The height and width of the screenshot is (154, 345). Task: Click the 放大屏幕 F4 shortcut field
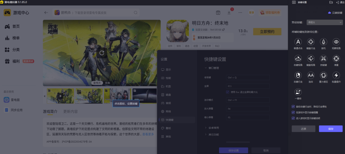coord(248,109)
